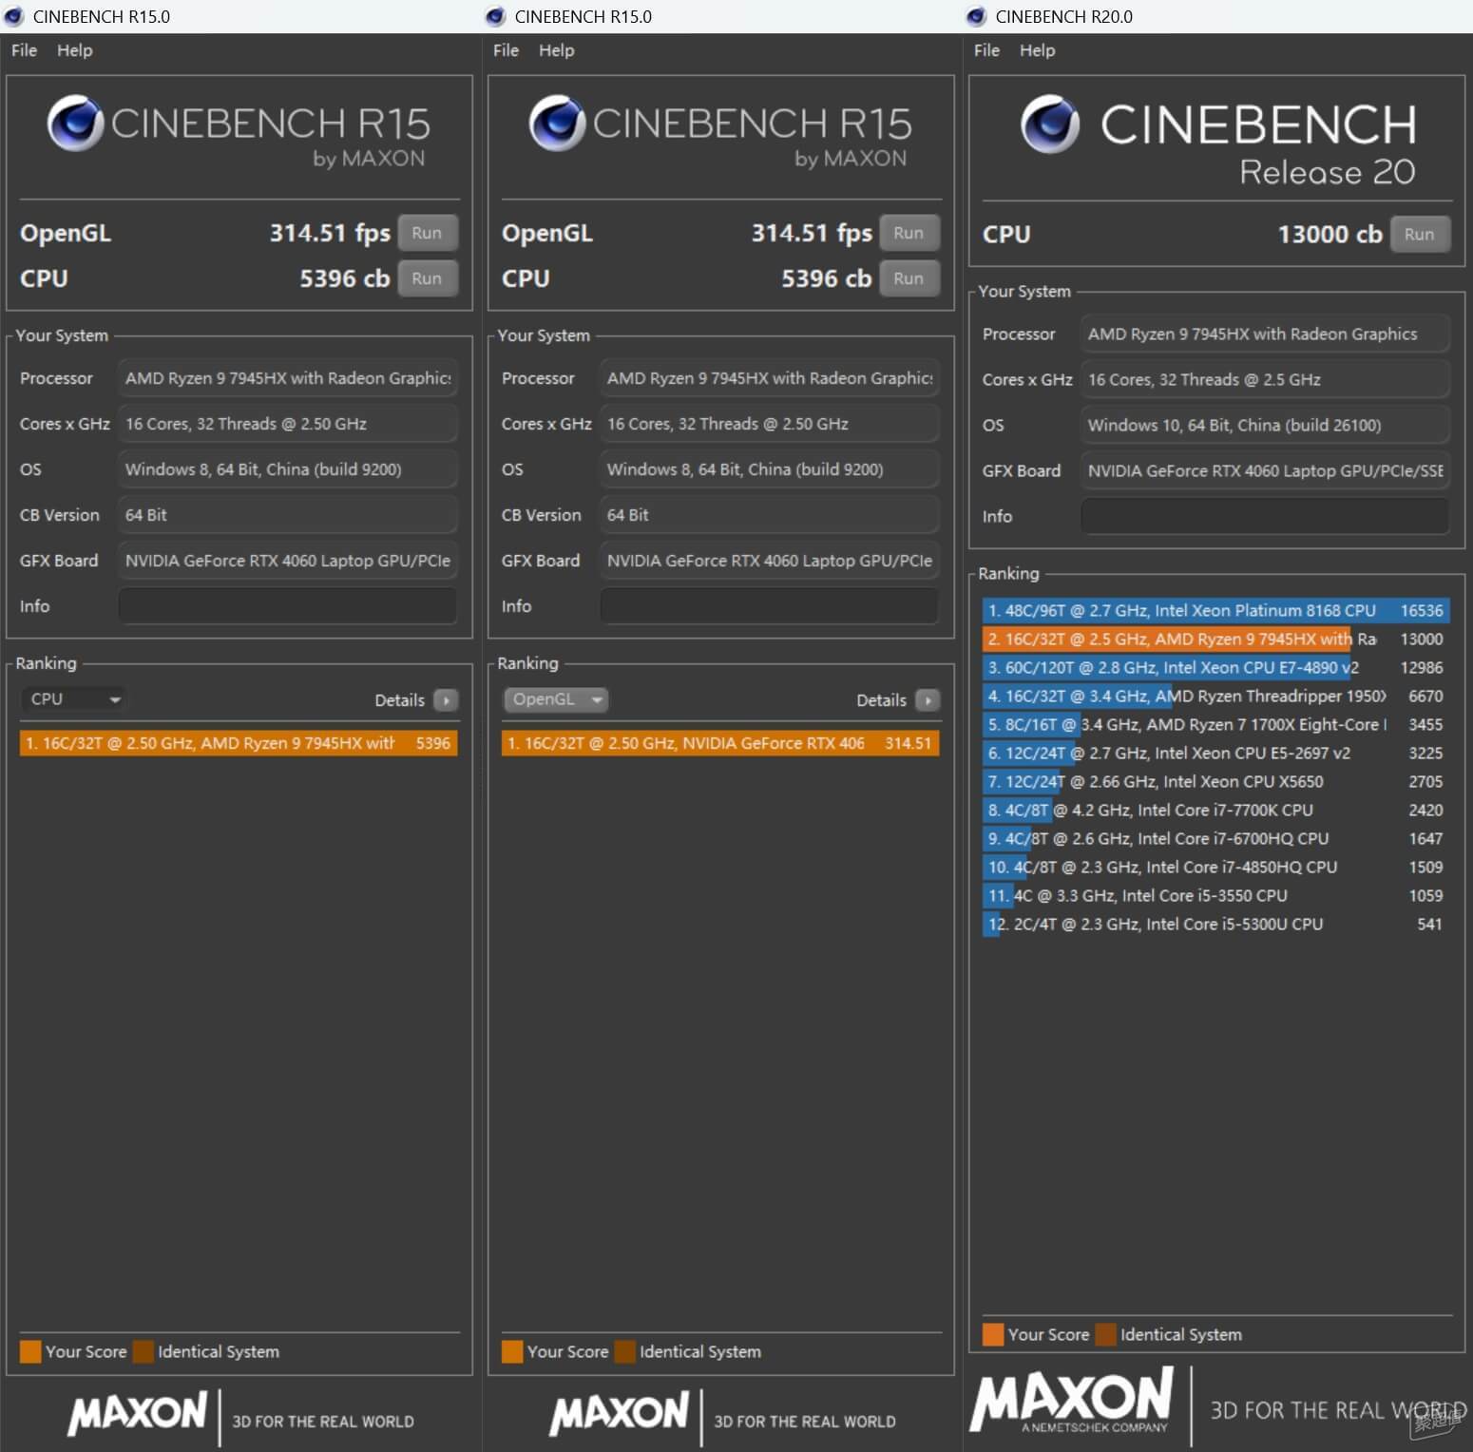Run the CPU test in the left R15 window
The image size is (1473, 1452).
[x=427, y=278]
